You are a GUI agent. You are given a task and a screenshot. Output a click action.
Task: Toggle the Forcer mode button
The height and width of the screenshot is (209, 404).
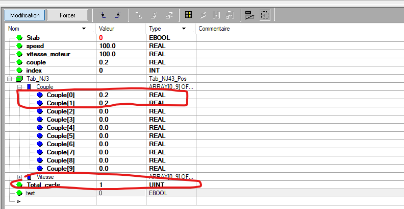(x=67, y=15)
